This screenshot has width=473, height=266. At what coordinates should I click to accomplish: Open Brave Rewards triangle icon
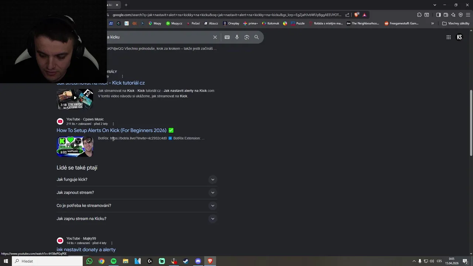tap(364, 15)
